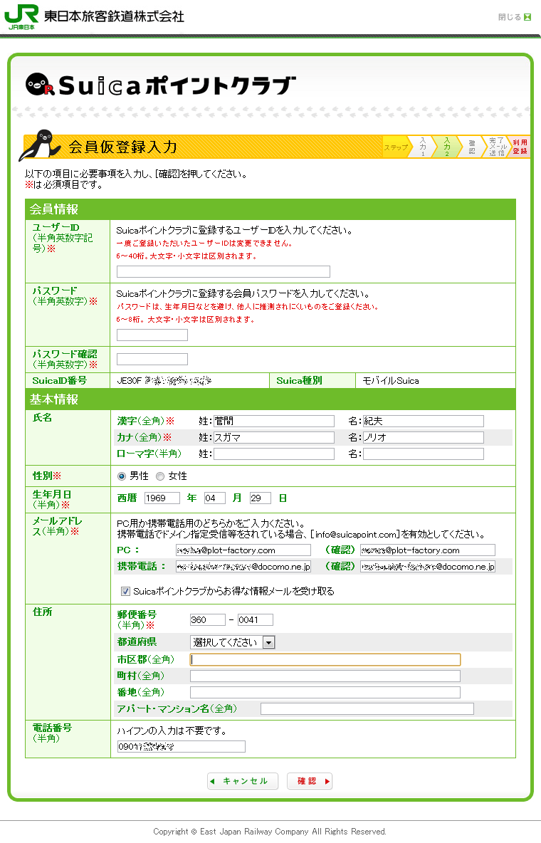Click the Copyright East Japan Railway text
541x843 pixels.
(269, 832)
